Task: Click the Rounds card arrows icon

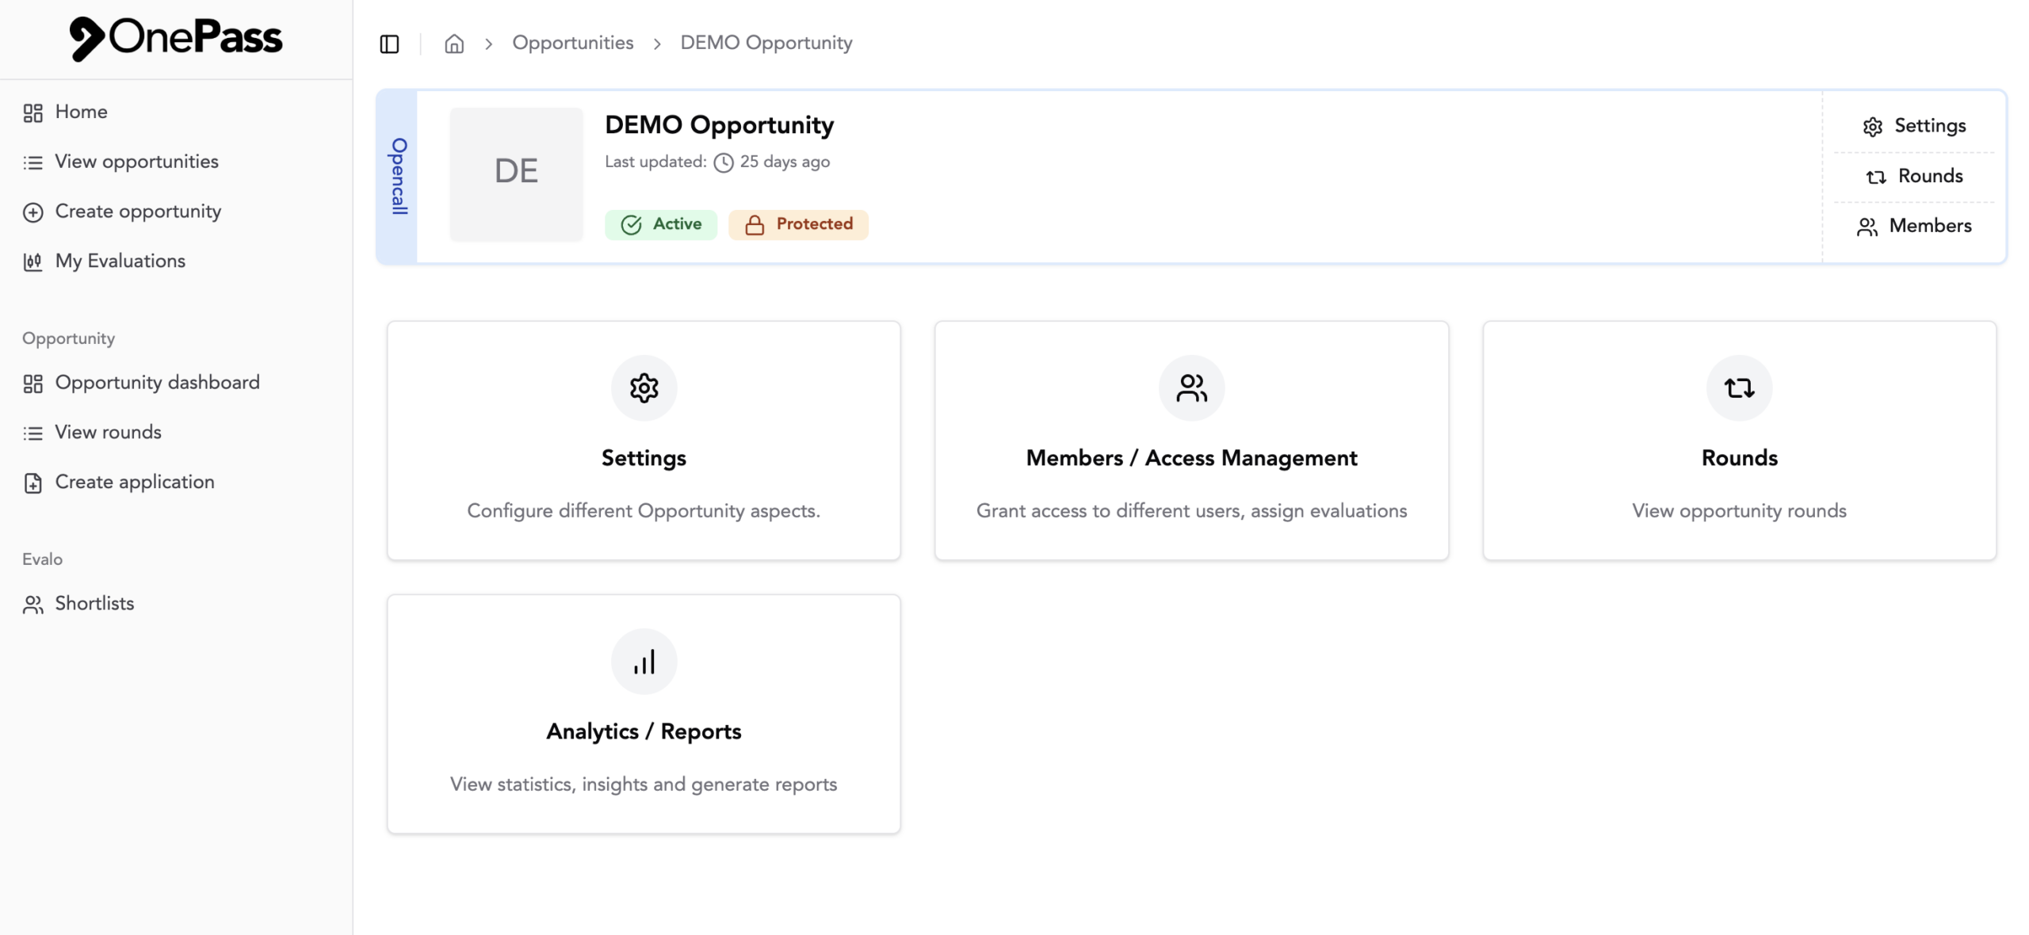Action: [x=1739, y=387]
